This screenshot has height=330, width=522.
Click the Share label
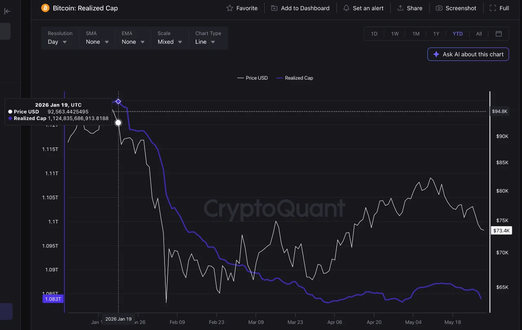[414, 8]
